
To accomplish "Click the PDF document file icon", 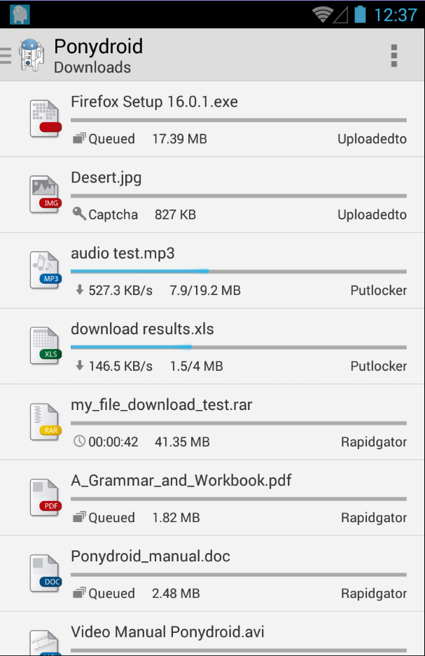I will 46,498.
